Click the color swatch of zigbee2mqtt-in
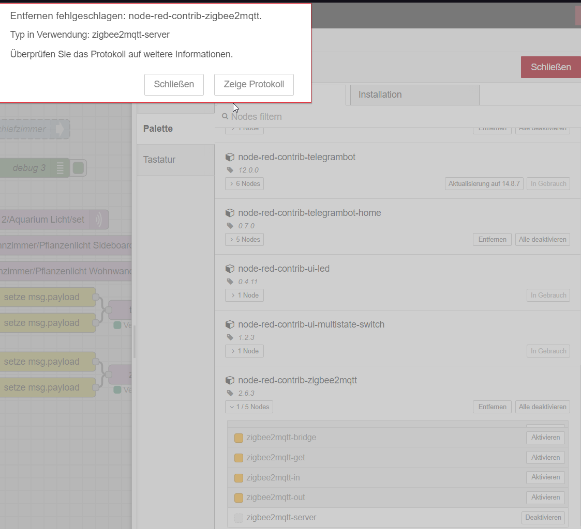This screenshot has height=529, width=581. pyautogui.click(x=239, y=478)
